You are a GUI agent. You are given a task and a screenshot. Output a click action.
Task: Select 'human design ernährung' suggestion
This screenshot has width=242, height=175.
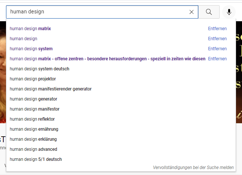click(34, 129)
